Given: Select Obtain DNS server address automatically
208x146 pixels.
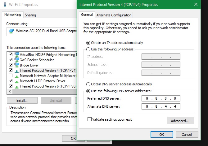Looking at the screenshot, I should (x=88, y=84).
